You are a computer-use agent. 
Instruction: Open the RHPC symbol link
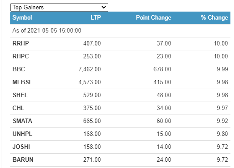(21, 56)
